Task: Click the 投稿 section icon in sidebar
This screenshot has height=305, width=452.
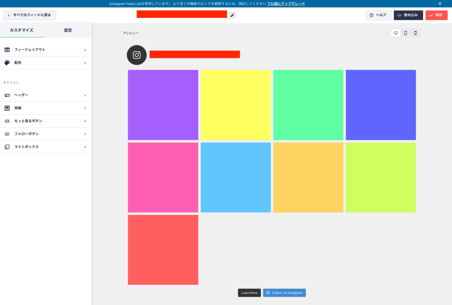Action: tap(7, 108)
